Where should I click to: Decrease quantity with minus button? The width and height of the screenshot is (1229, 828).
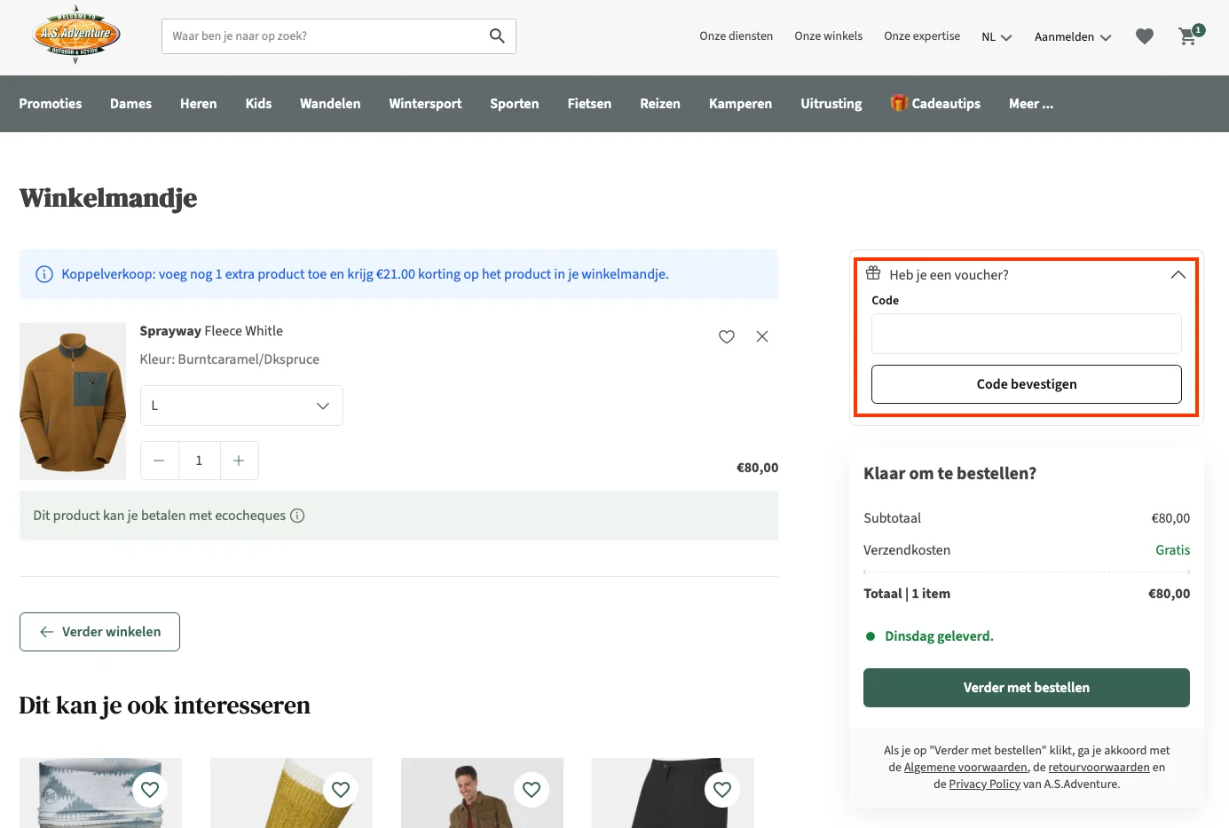159,461
